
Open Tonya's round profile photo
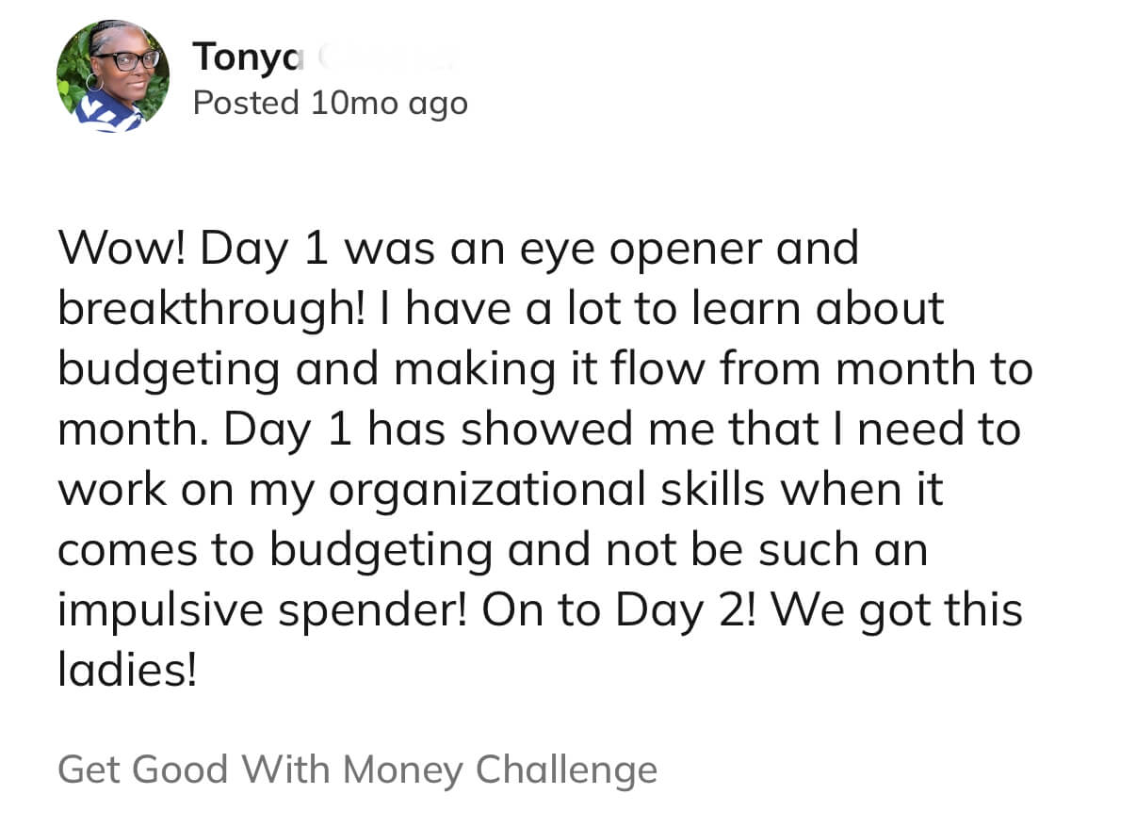pos(113,75)
